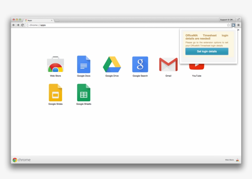Reload the current page
Viewport: 252px width, 179px height.
pyautogui.click(x=22, y=25)
